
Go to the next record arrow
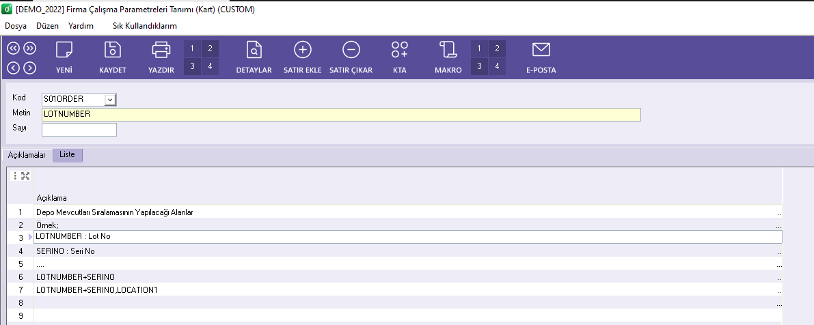click(29, 68)
